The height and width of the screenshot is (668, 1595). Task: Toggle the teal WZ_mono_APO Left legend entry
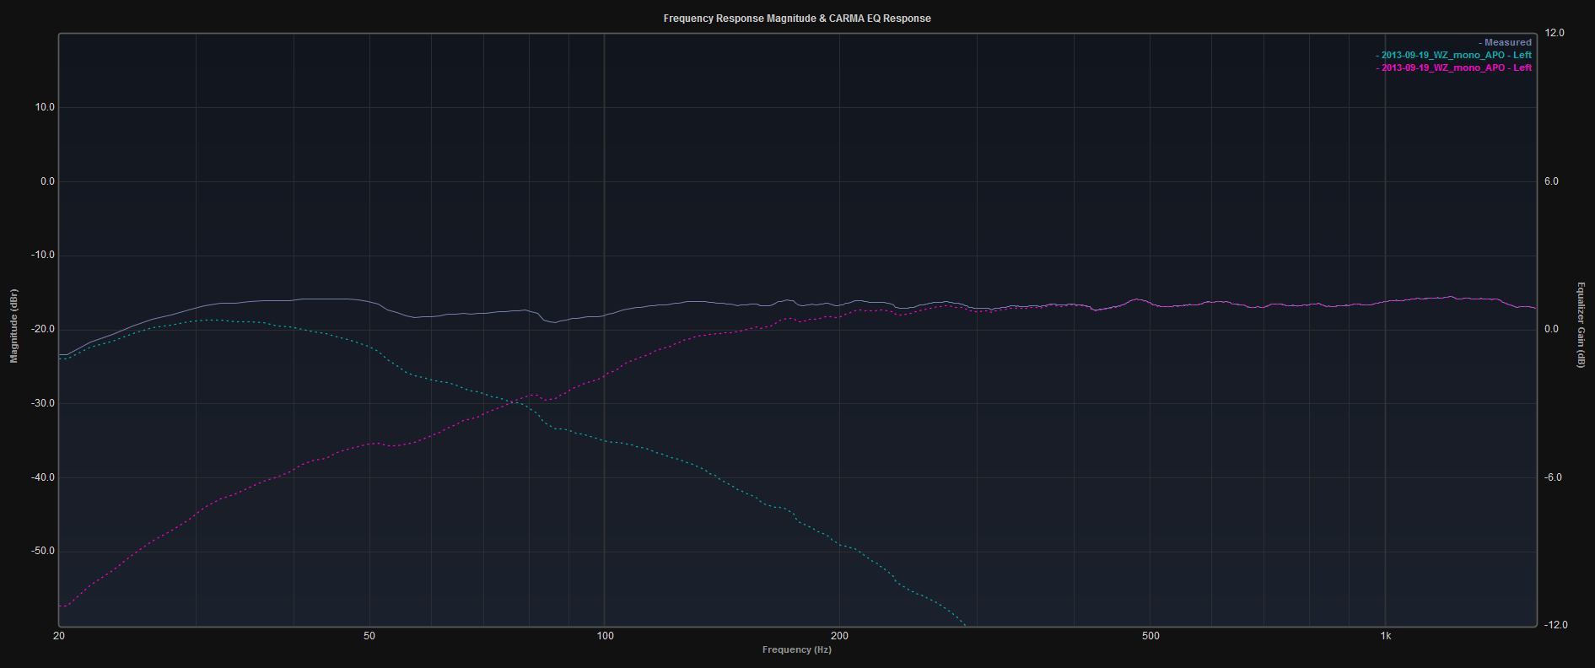coord(1455,55)
